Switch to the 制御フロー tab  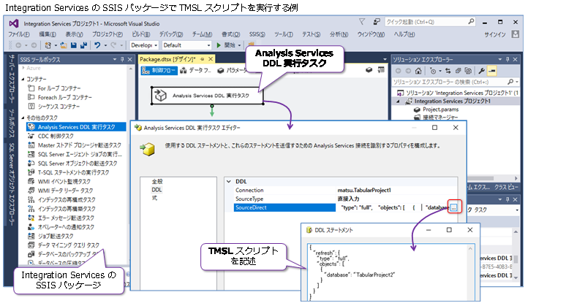(159, 70)
